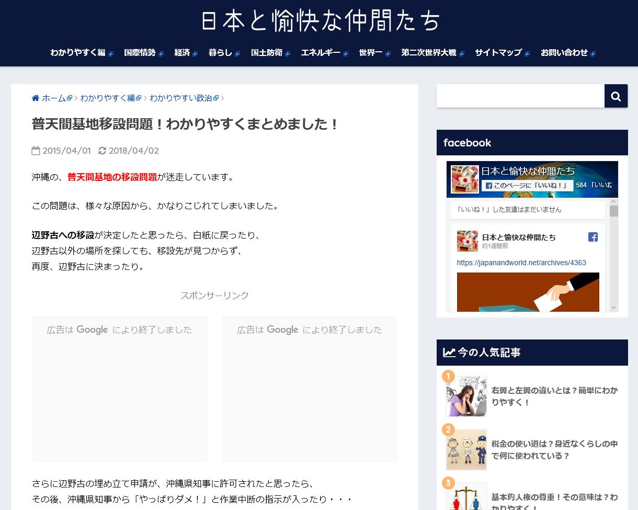638x510 pixels.
Task: Click bold text 辺野古への移設
Action: pyautogui.click(x=63, y=235)
